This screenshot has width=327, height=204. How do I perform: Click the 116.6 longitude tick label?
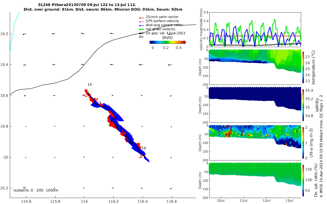point(172,201)
